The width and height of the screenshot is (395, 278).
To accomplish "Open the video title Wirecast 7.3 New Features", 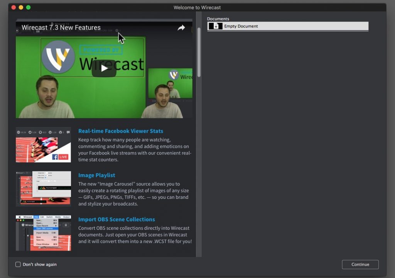I will (61, 27).
